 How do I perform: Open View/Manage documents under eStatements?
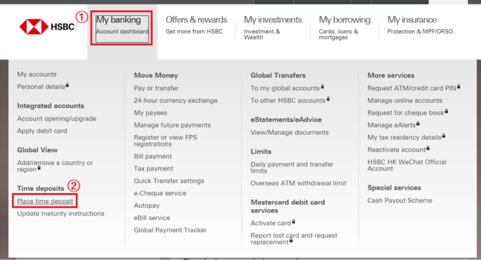(x=289, y=132)
